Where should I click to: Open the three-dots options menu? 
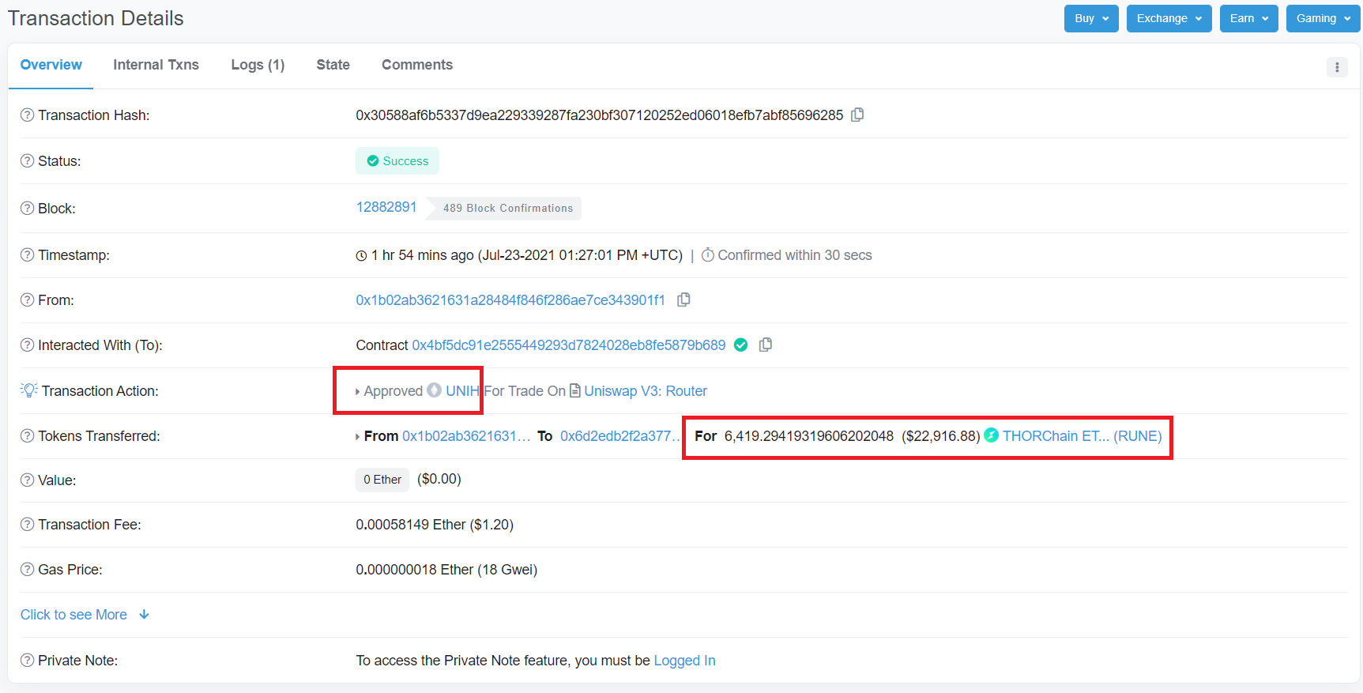(x=1337, y=67)
